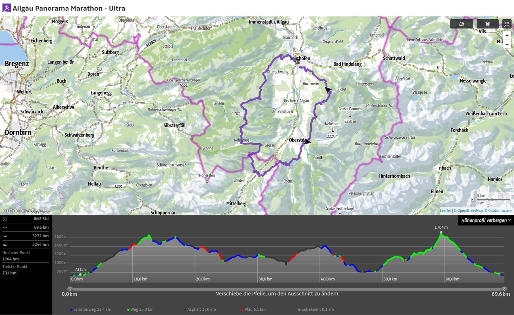Viewport: 514px width, 315px height.
Task: Click the route direction arrow near Oberstdorf
Action: [308, 141]
